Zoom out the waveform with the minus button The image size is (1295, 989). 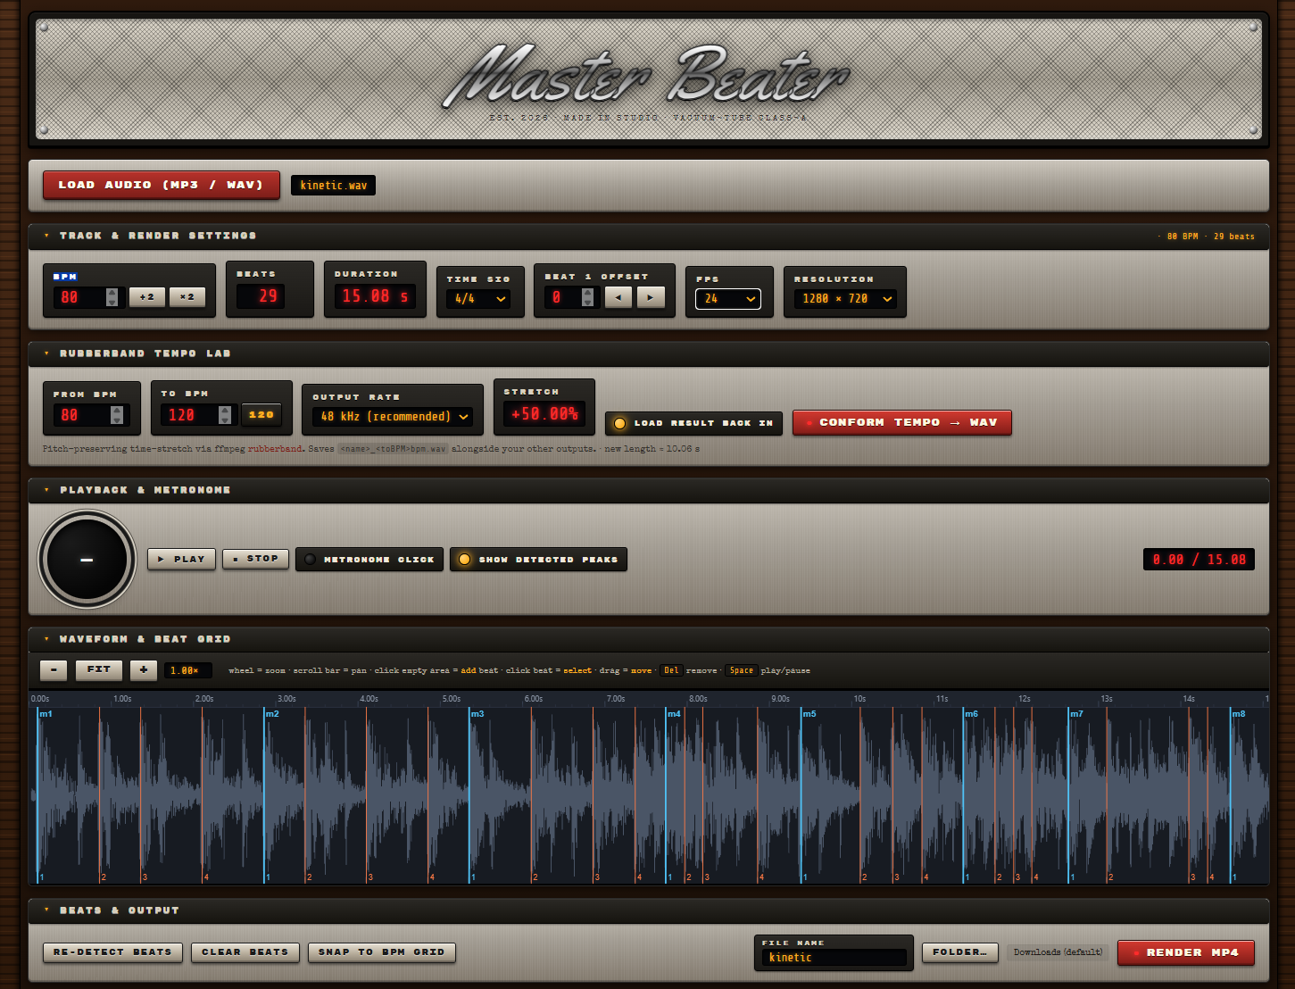tap(54, 669)
